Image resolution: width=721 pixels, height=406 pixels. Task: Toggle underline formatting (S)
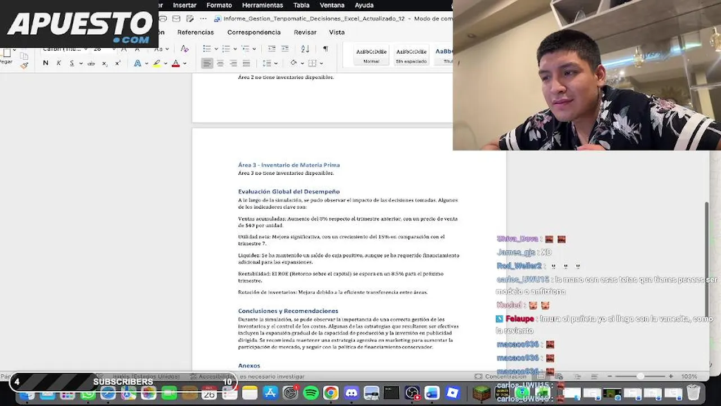72,63
